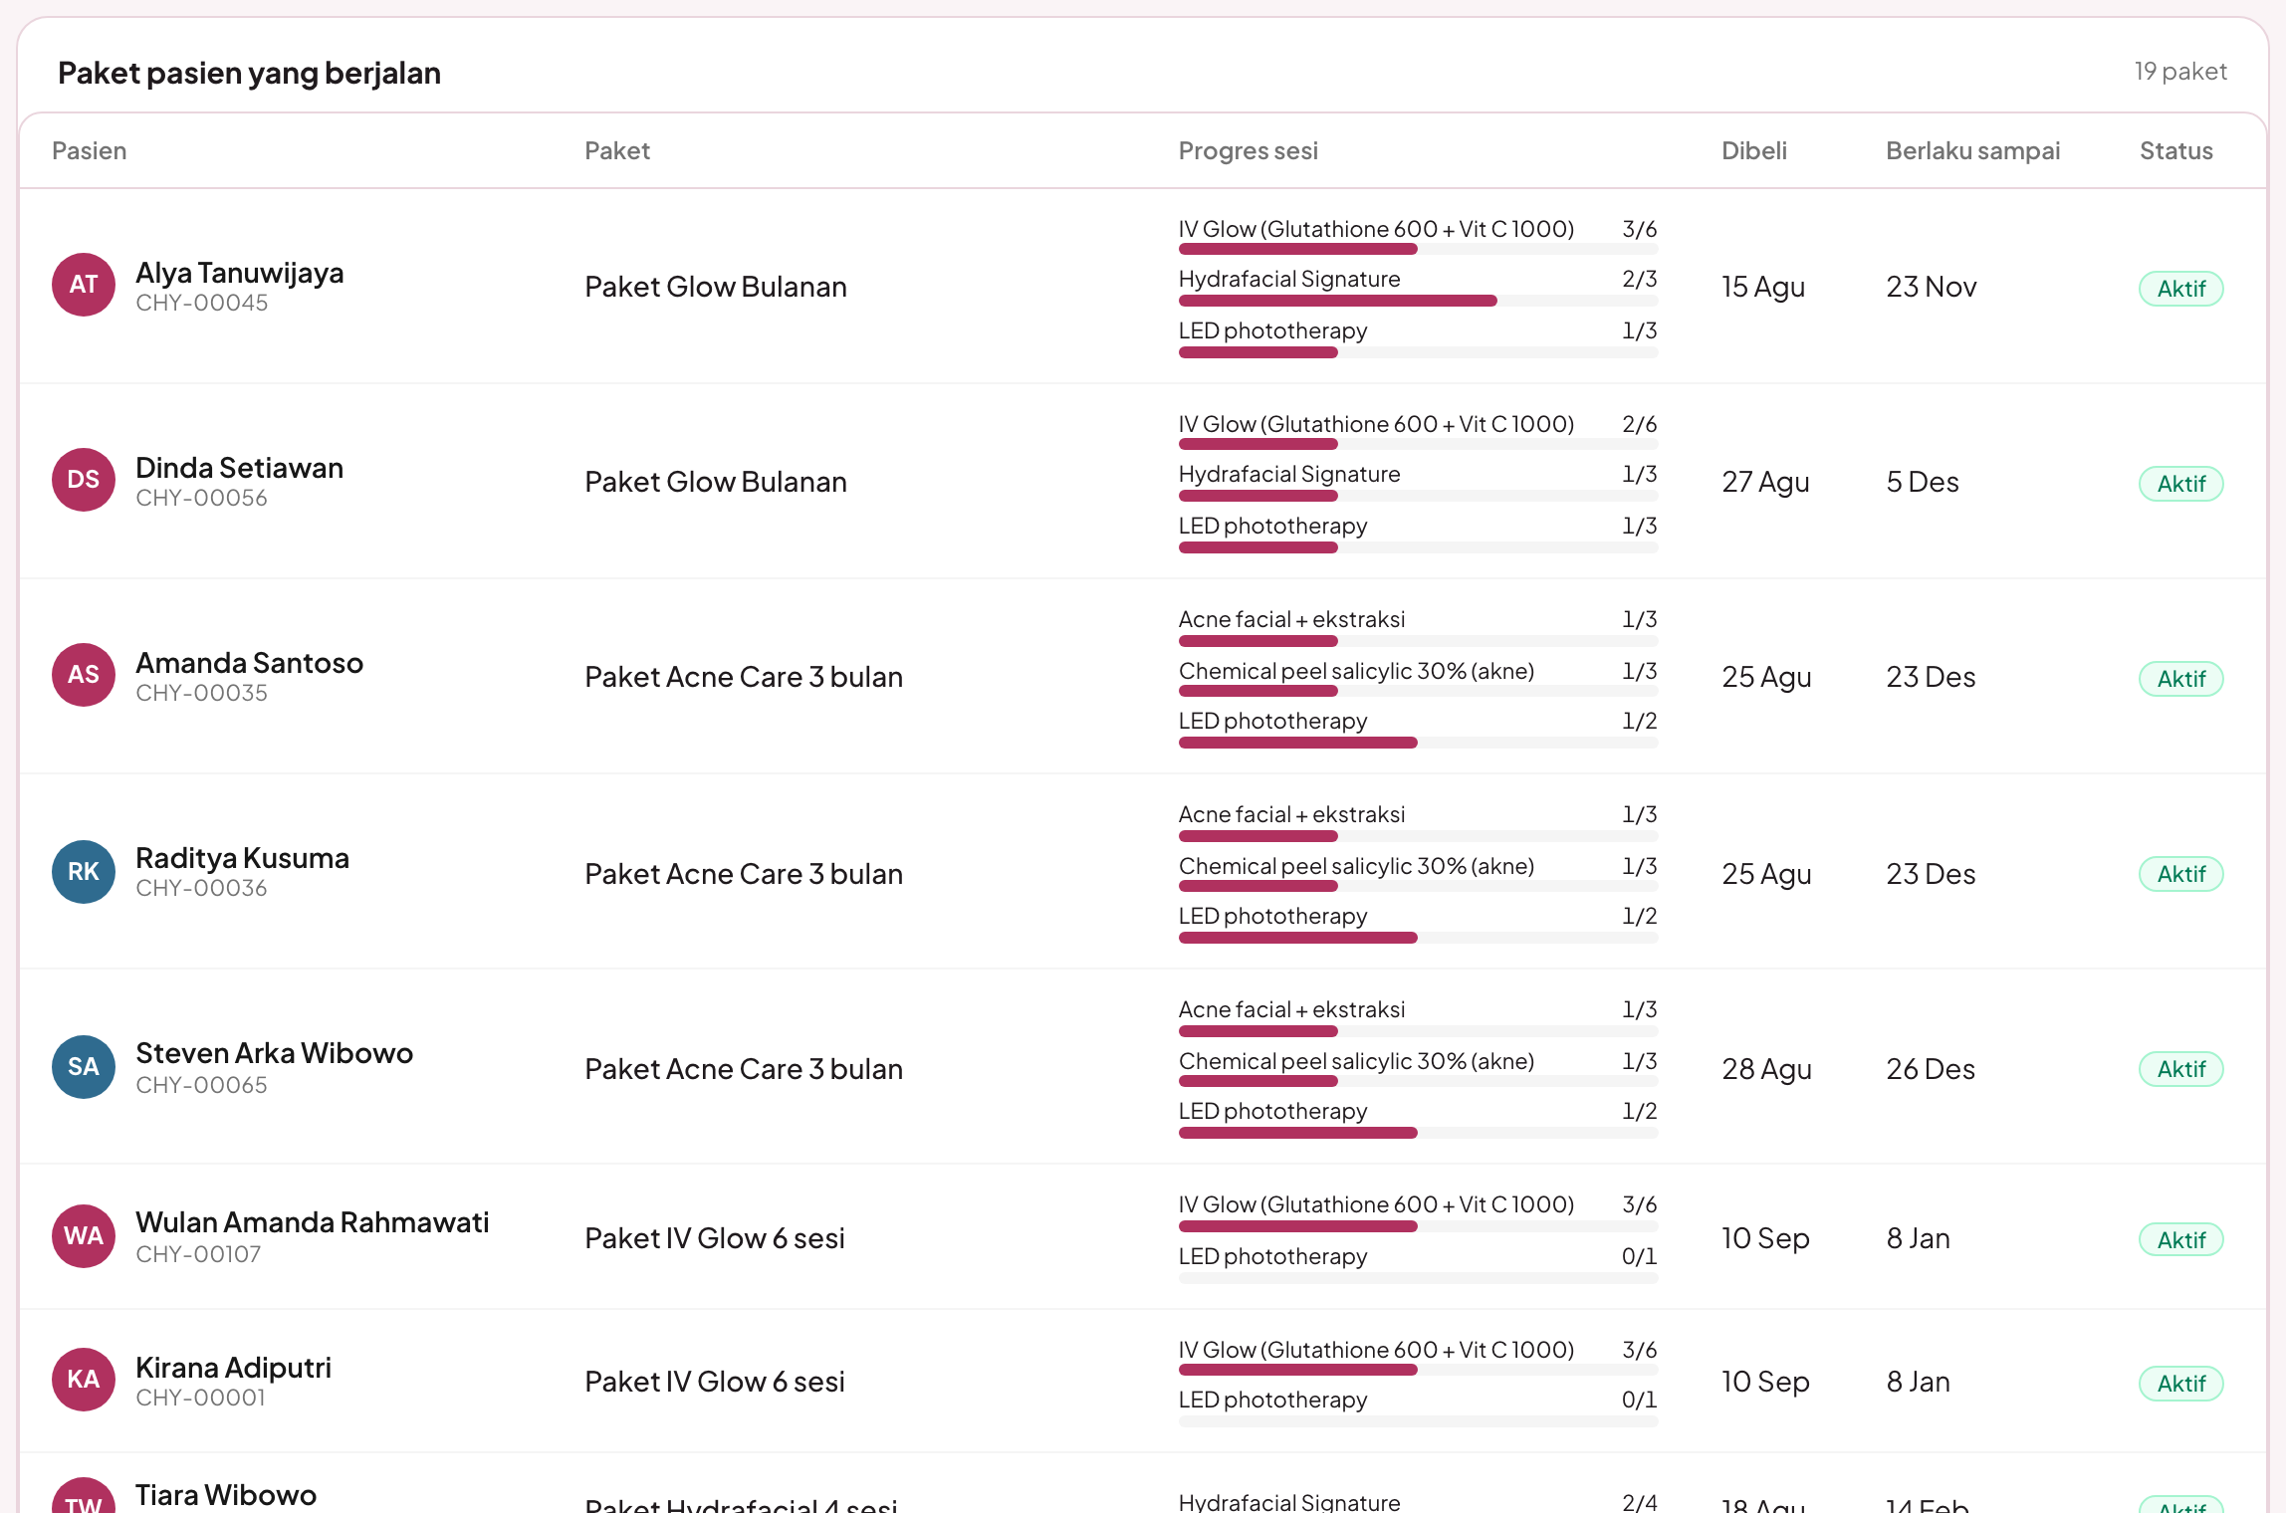Click the SA avatar for Steven Arka Wibowo

(x=84, y=1067)
